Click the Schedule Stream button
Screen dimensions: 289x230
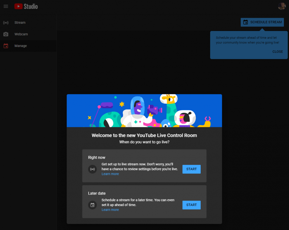click(x=262, y=22)
